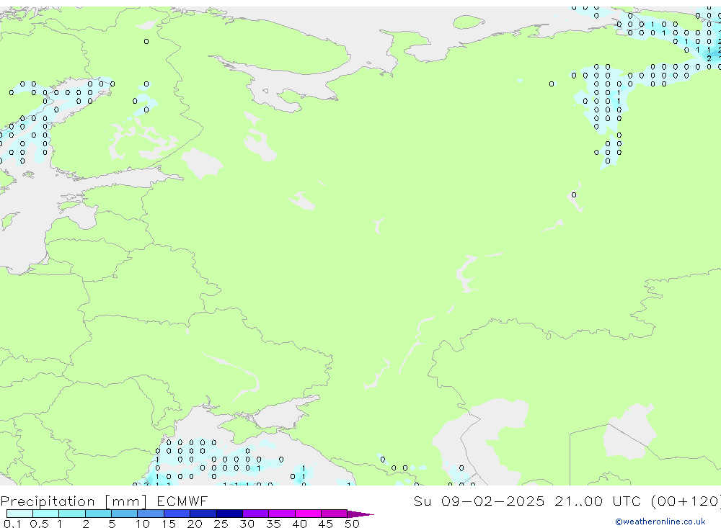Image resolution: width=721 pixels, height=528 pixels.
Task: Click the '0.5' legend value
Action: [x=39, y=524]
